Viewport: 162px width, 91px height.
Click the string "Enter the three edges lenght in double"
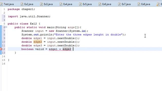(x=88, y=35)
